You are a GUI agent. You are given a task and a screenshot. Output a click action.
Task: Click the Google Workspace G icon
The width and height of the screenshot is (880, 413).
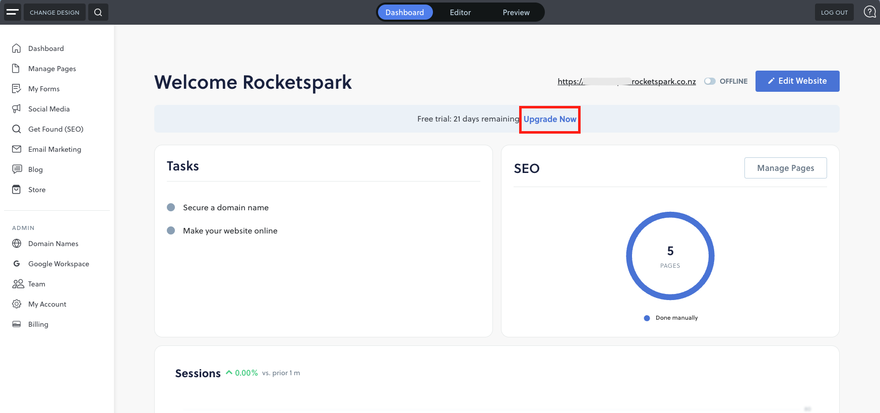click(x=17, y=264)
